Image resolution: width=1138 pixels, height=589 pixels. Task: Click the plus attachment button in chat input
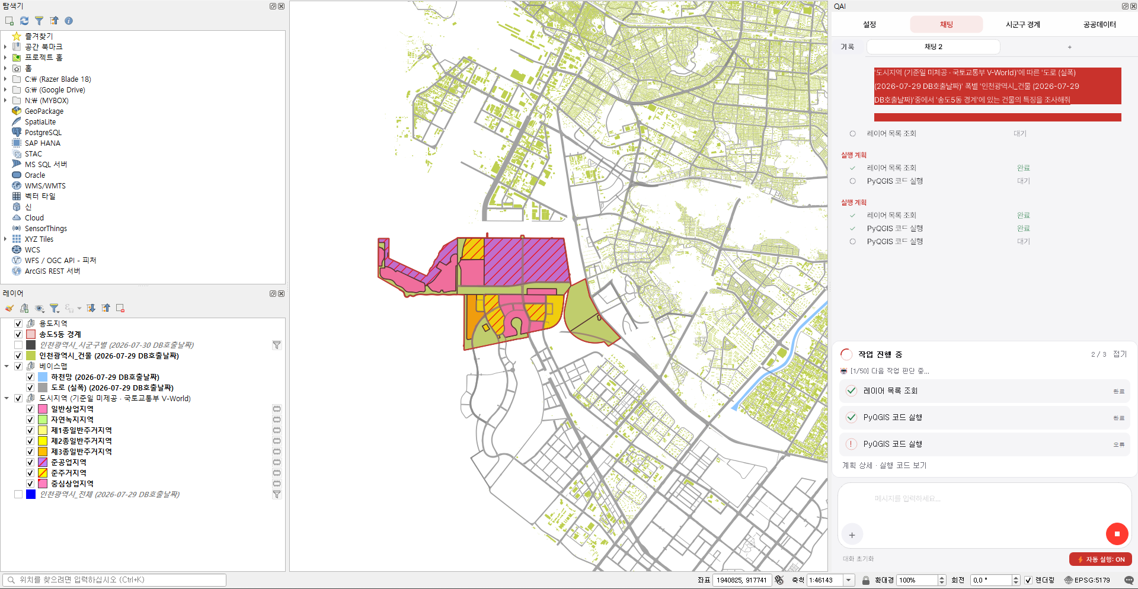852,535
